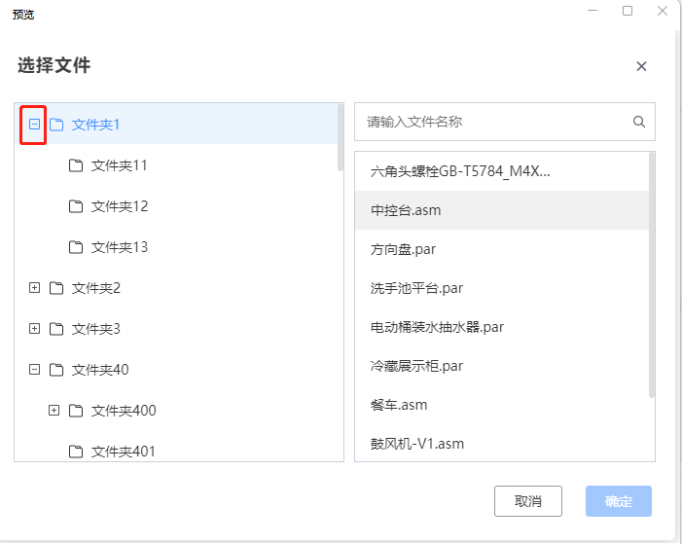The height and width of the screenshot is (544, 682).
Task: Close the 选择文件 dialog with X icon
Action: [641, 66]
